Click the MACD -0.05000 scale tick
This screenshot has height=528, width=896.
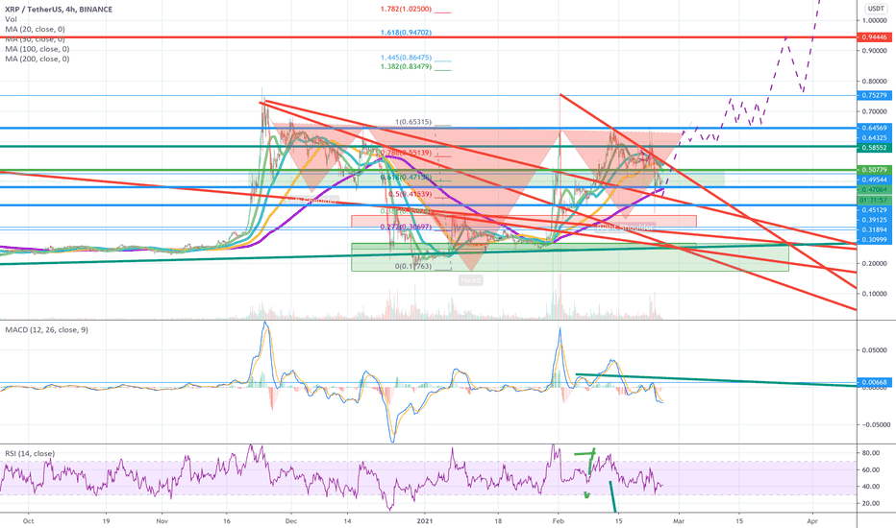point(873,424)
